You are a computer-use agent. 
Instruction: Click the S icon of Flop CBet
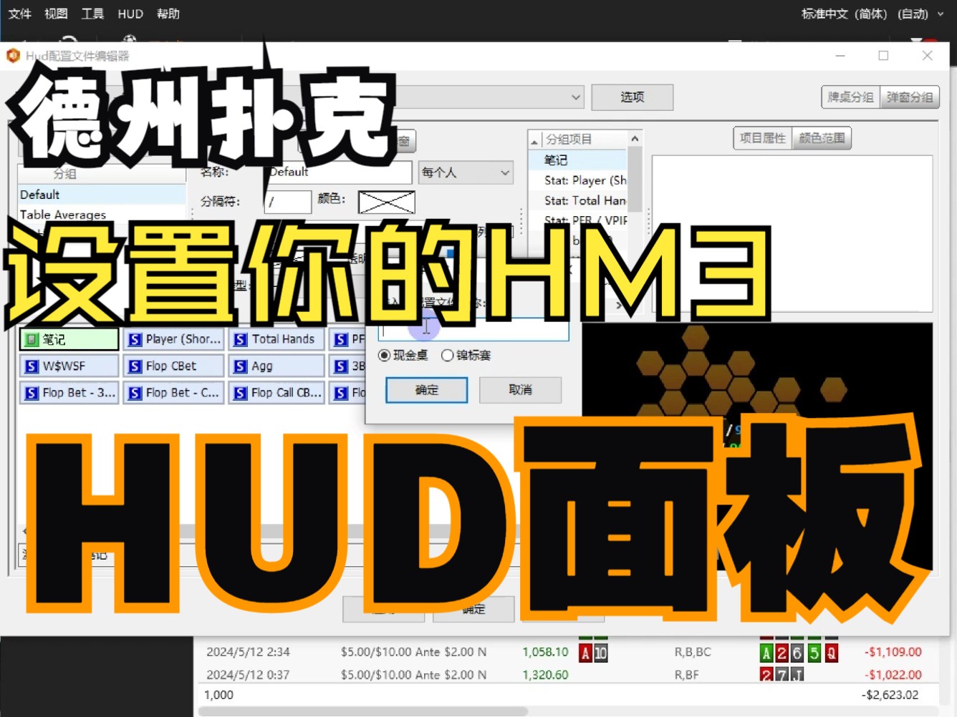pyautogui.click(x=135, y=366)
